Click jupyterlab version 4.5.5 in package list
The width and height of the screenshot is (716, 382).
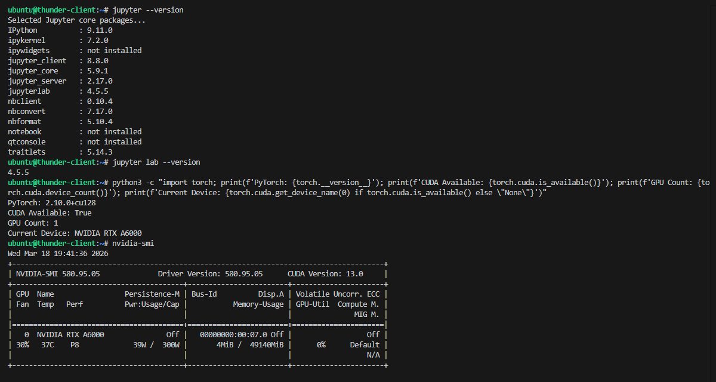click(98, 91)
